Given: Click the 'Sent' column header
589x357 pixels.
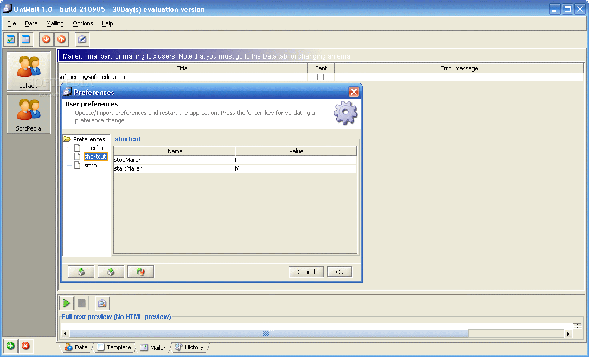Looking at the screenshot, I should click(321, 68).
